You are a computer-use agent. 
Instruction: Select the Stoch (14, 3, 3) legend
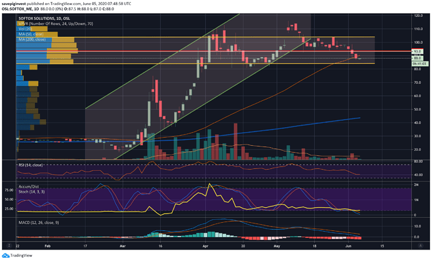tap(31, 192)
